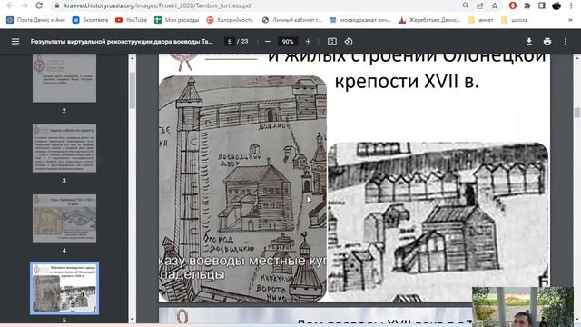
Task: Open the profile avatar menu
Action: pyautogui.click(x=556, y=5)
